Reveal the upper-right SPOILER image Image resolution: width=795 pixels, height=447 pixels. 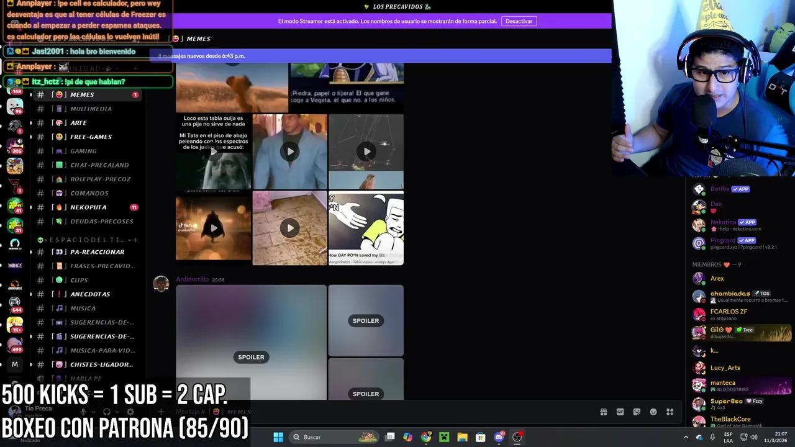click(366, 321)
